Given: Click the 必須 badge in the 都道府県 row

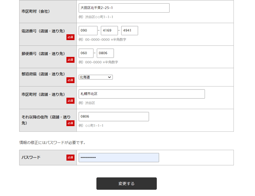Looking at the screenshot, I should [x=70, y=80].
